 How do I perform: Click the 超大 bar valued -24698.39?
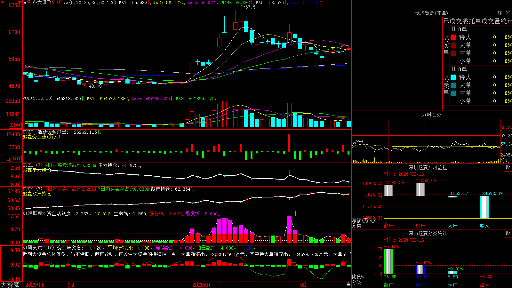484,207
